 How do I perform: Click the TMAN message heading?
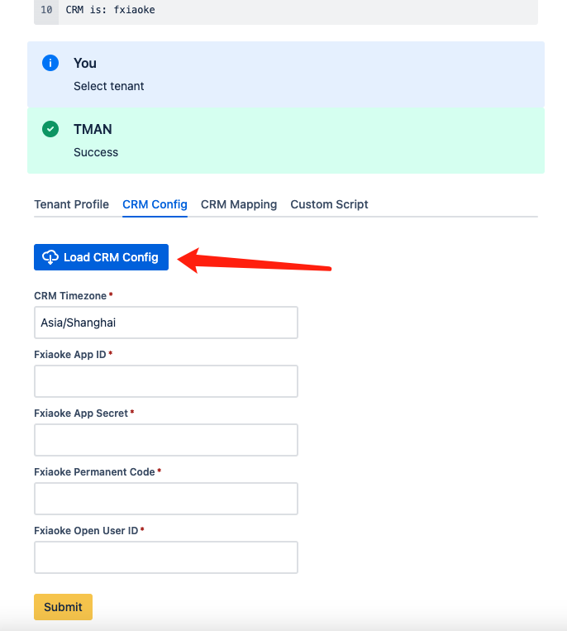pyautogui.click(x=93, y=129)
